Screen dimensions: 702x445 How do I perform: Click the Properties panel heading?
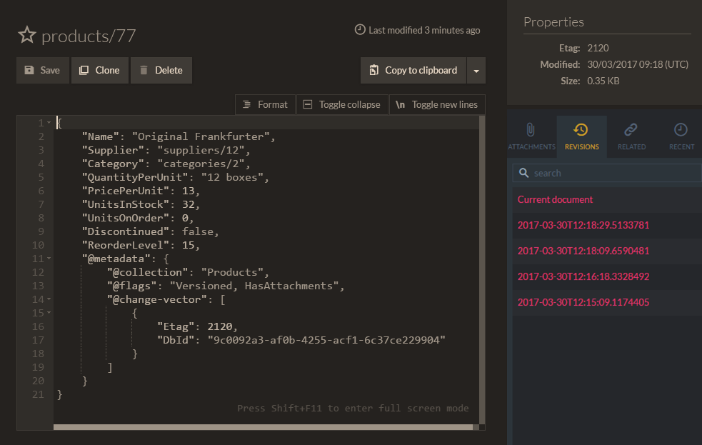[553, 22]
